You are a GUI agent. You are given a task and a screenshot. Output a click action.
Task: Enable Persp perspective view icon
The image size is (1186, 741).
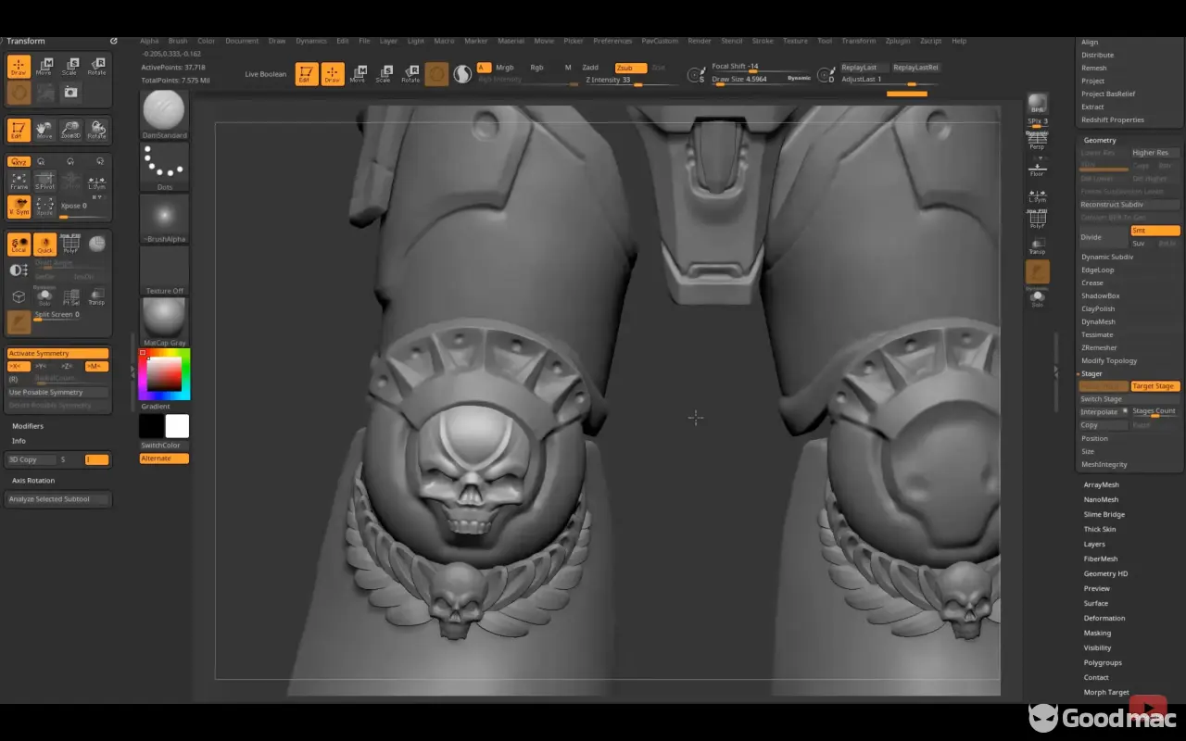[x=1037, y=141]
